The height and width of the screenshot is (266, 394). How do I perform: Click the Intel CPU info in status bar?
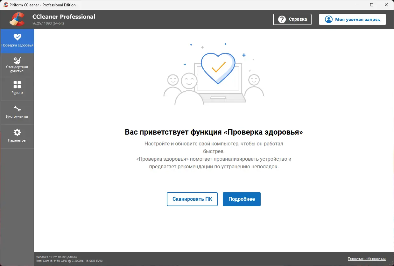(70, 261)
